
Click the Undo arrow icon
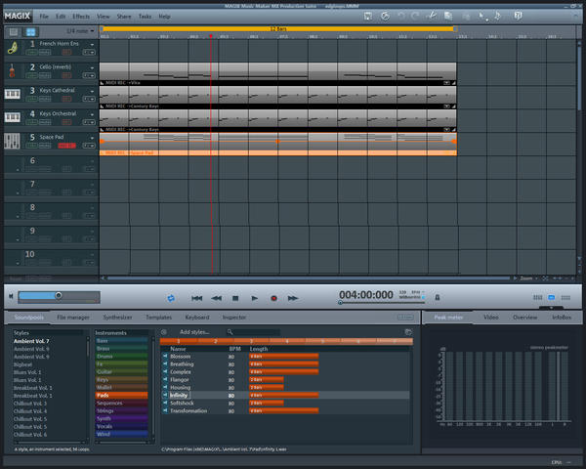[401, 16]
